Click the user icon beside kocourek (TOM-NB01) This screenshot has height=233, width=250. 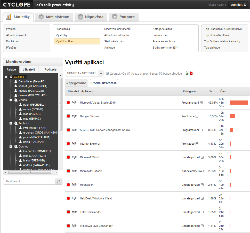pos(20,151)
